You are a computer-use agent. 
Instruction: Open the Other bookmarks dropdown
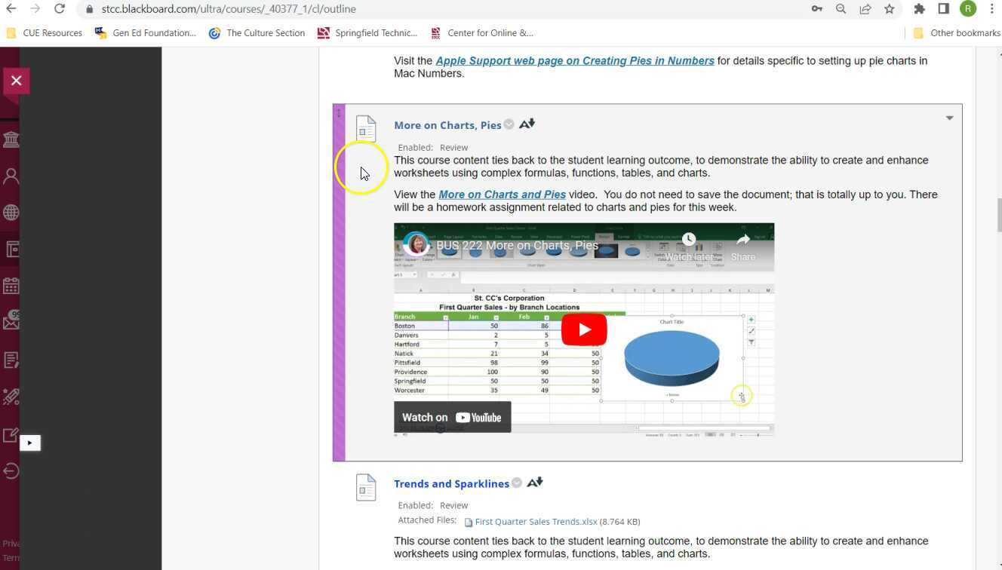pos(956,32)
